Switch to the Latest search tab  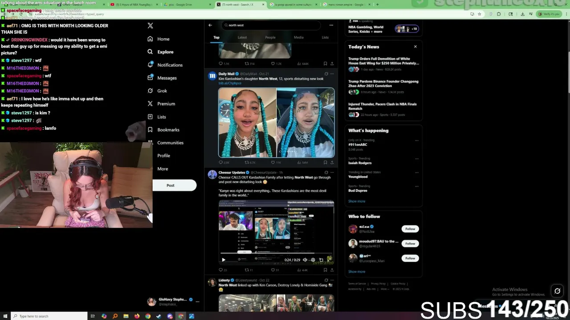coord(242,37)
